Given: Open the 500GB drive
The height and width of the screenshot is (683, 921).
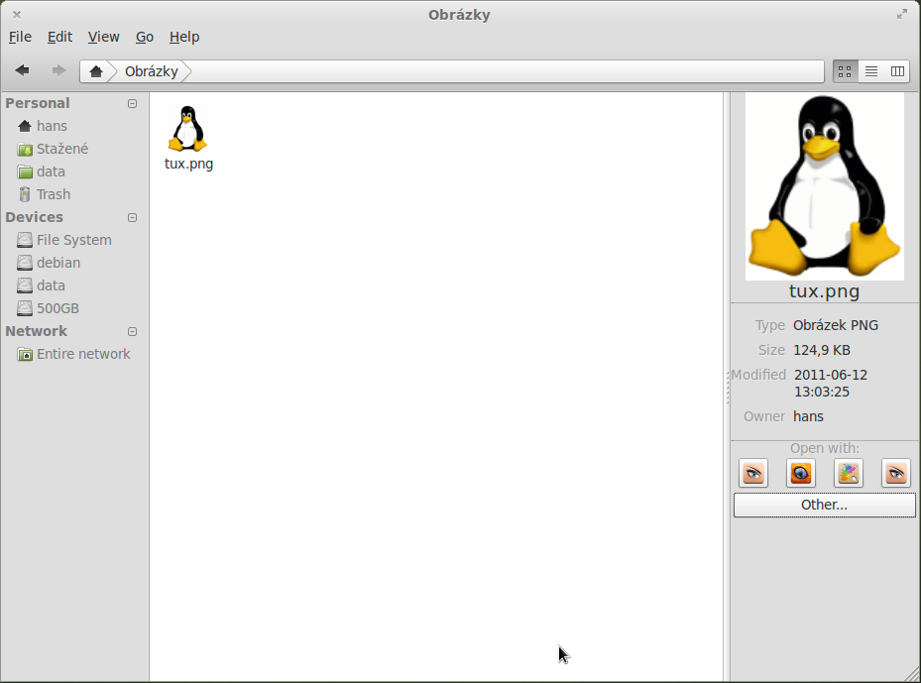Looking at the screenshot, I should [49, 308].
